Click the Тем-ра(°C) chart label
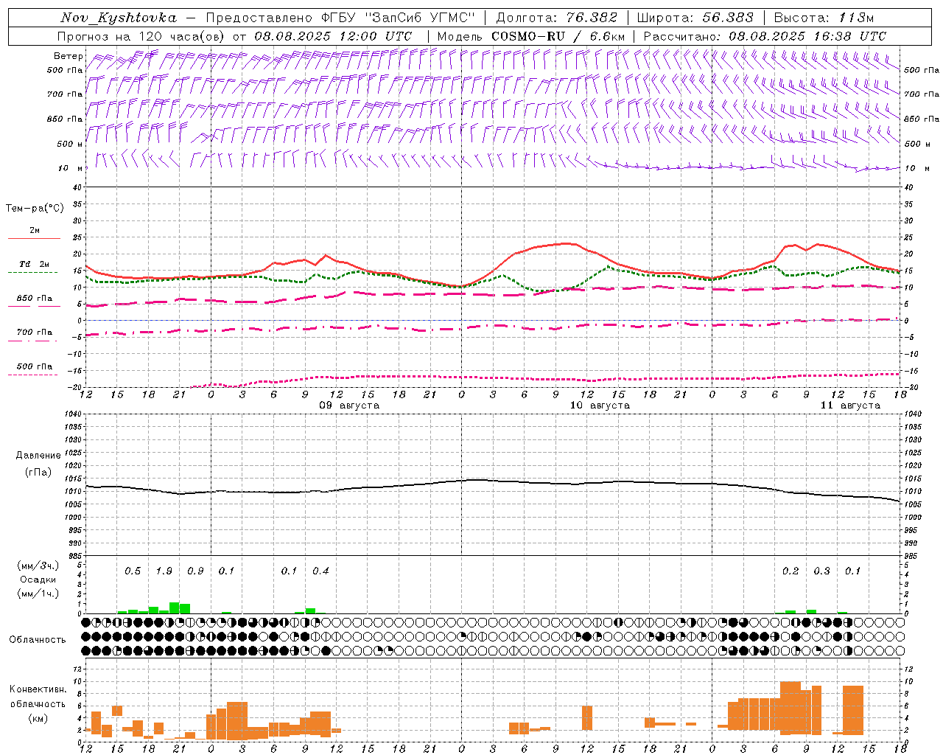Image resolution: width=943 pixels, height=755 pixels. click(x=35, y=209)
